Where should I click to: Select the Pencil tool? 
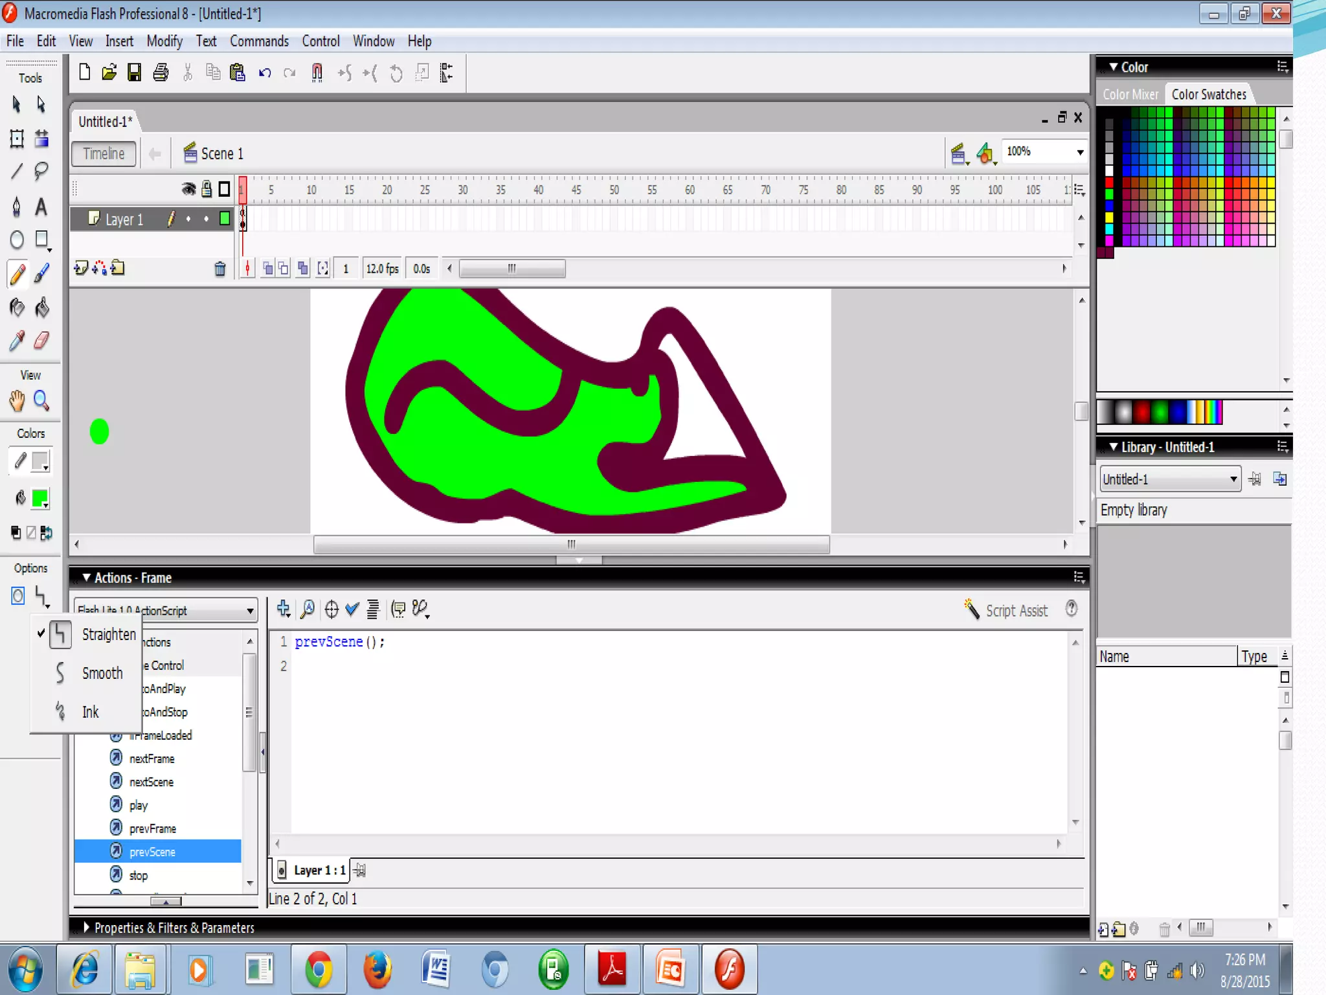coord(17,273)
